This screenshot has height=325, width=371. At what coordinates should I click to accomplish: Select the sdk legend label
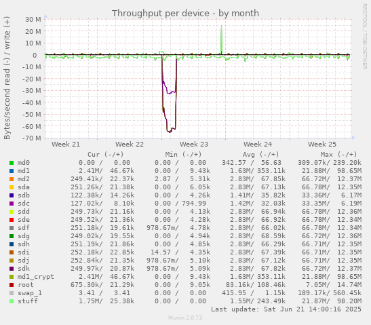click(24, 269)
